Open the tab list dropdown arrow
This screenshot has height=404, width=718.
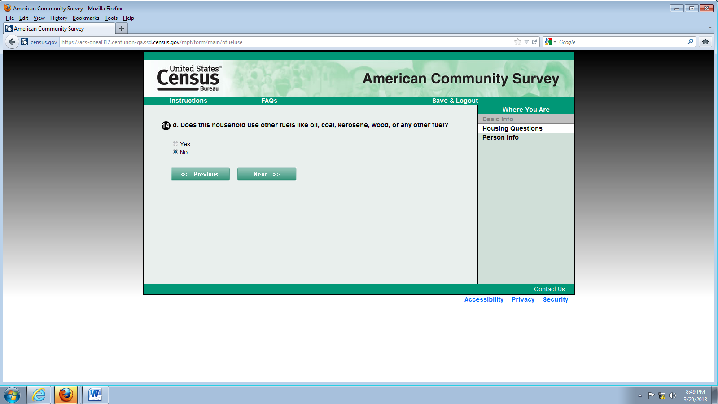coord(710,28)
